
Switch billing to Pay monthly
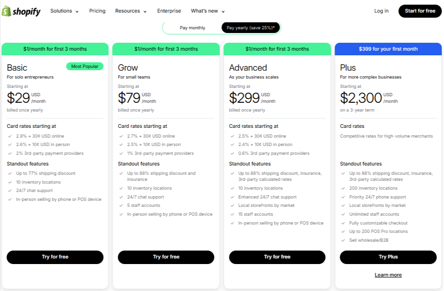pos(192,27)
